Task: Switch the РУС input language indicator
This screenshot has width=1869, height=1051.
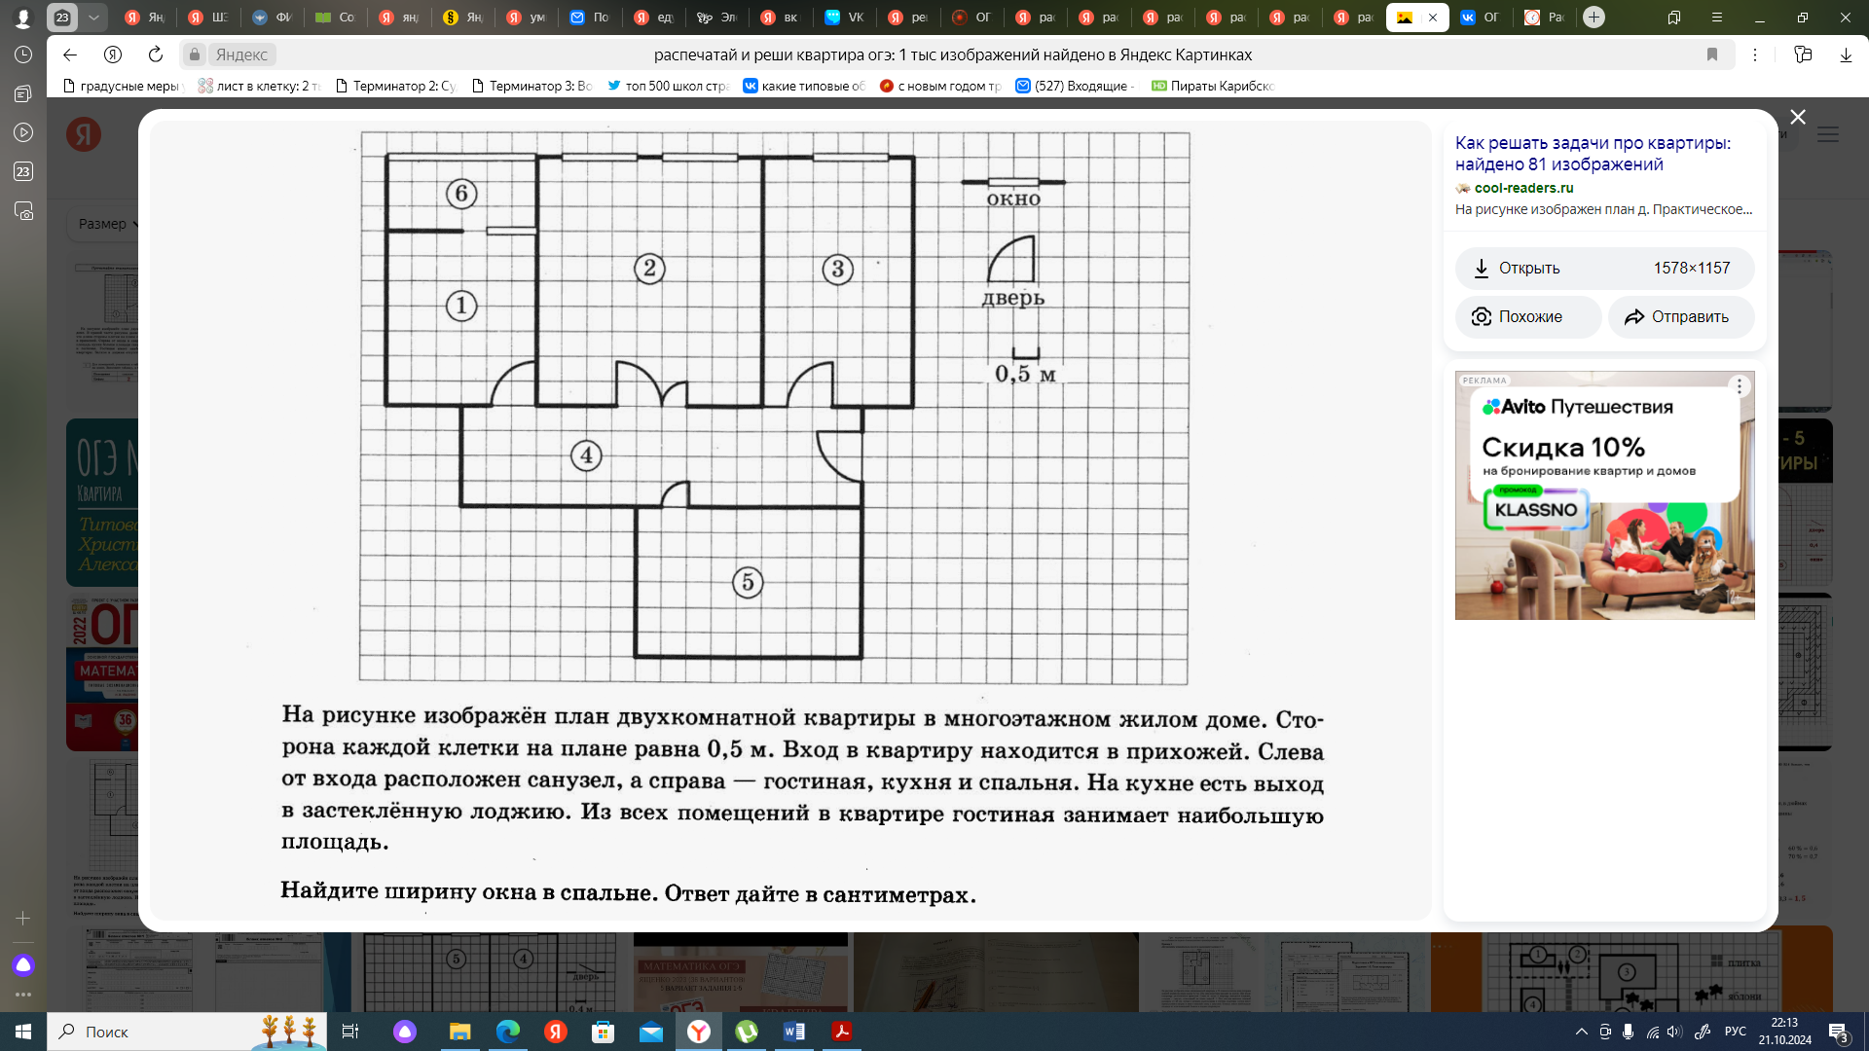Action: [x=1736, y=1032]
